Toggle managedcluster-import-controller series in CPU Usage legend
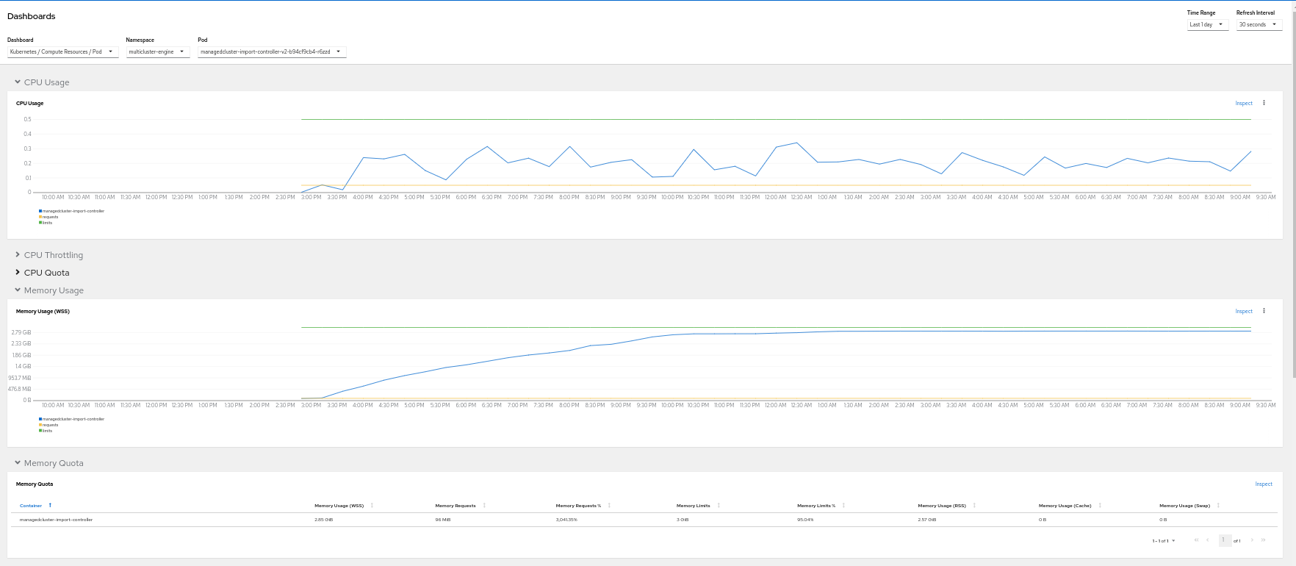Image resolution: width=1296 pixels, height=566 pixels. 73,211
